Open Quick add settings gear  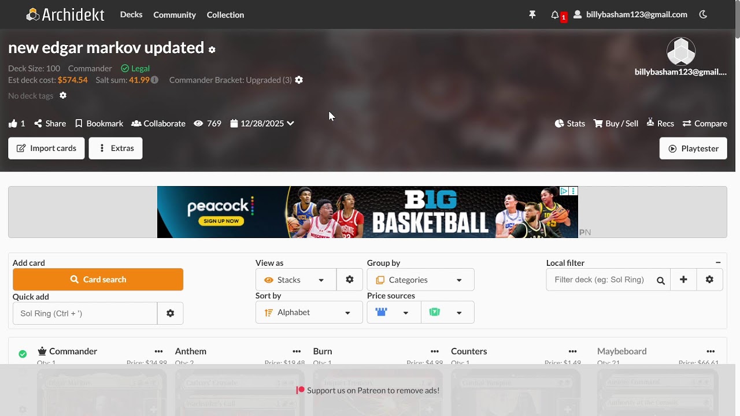coord(170,313)
